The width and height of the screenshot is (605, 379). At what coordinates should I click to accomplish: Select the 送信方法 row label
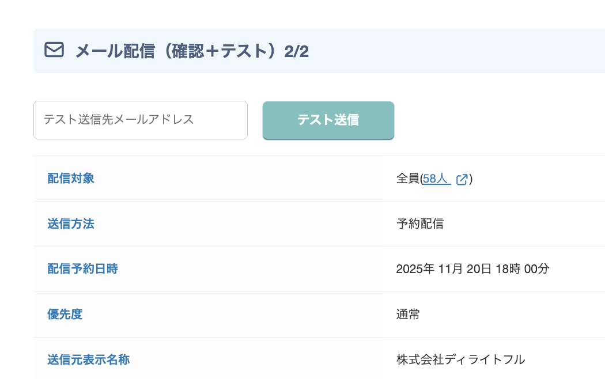click(71, 224)
